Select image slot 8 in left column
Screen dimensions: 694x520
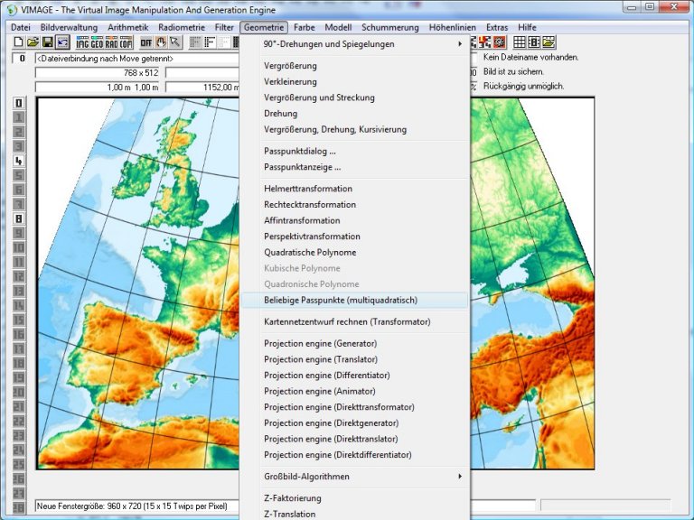click(18, 218)
